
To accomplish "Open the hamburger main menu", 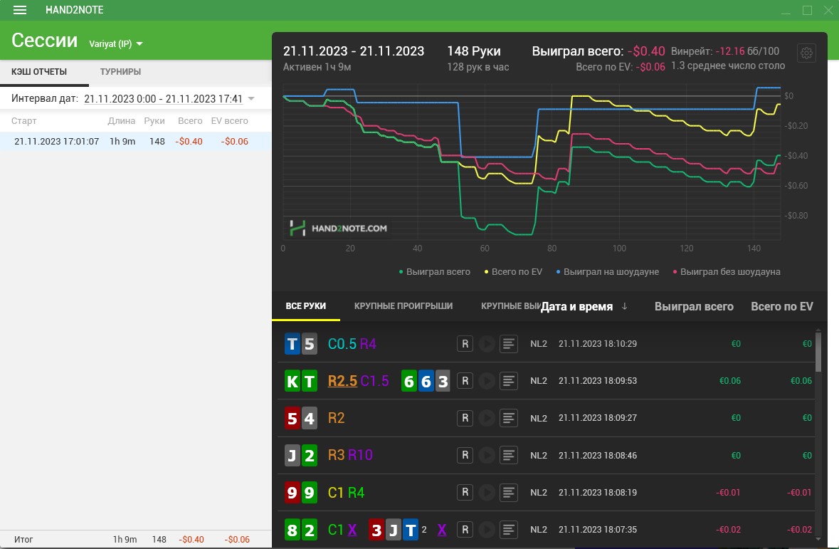I will click(x=20, y=10).
